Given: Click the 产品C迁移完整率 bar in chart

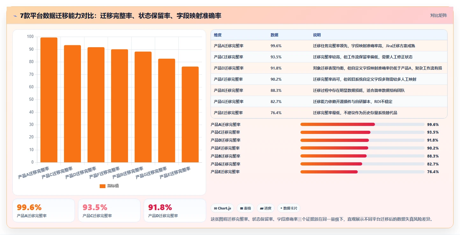Looking at the screenshot, I should pos(72,104).
